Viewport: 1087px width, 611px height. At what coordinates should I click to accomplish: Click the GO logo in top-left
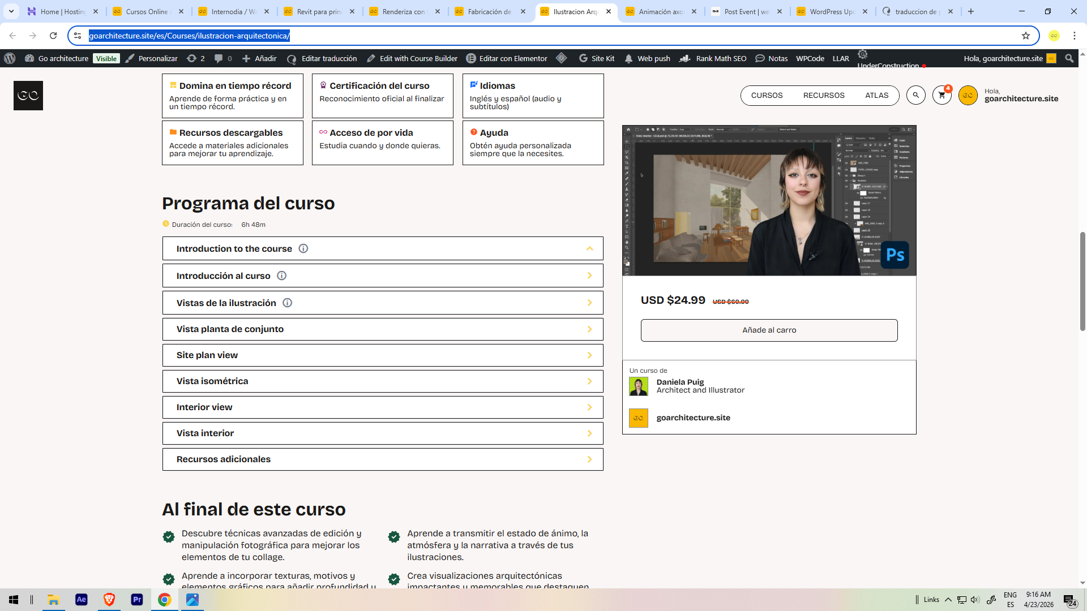coord(28,96)
